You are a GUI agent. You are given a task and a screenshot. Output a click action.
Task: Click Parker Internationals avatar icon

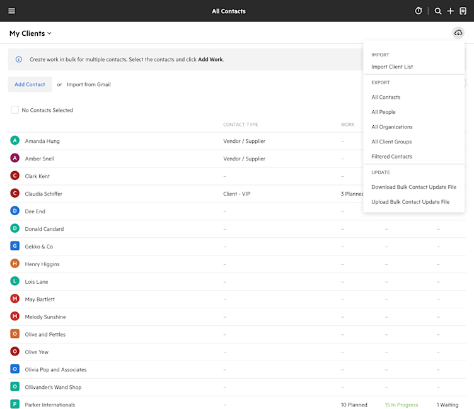pyautogui.click(x=15, y=404)
